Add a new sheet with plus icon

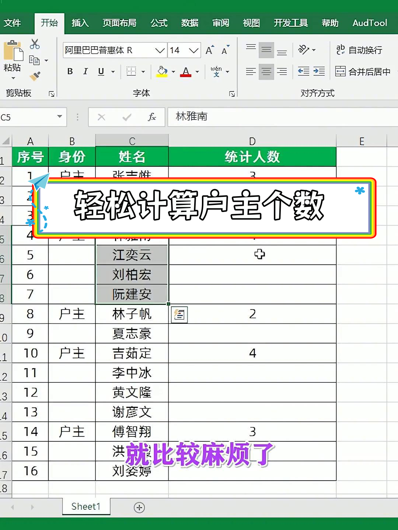(x=139, y=508)
